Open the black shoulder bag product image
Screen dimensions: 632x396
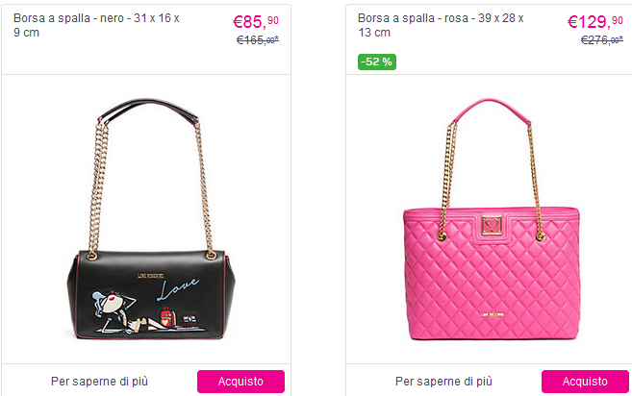[151, 219]
